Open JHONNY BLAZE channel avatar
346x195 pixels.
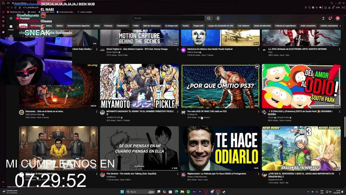click(102, 112)
